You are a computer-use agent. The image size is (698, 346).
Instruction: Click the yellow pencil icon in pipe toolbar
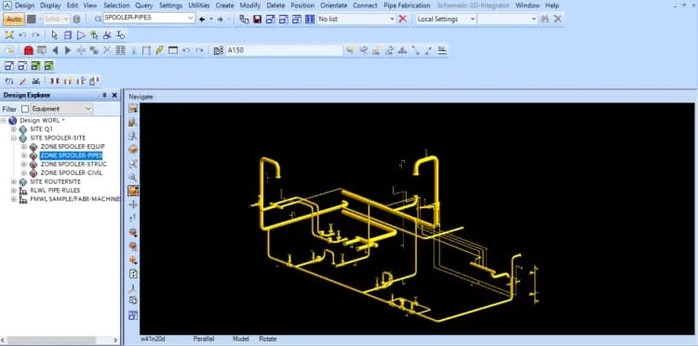point(160,50)
